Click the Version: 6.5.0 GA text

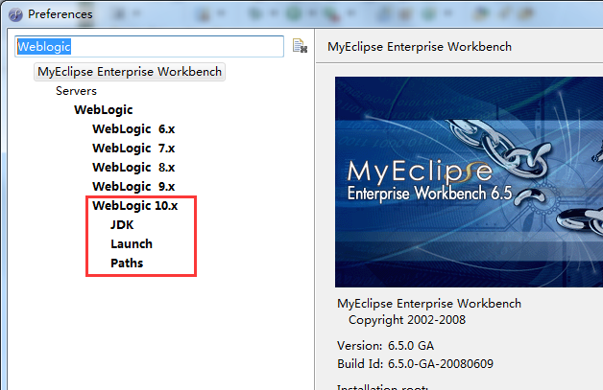(385, 346)
